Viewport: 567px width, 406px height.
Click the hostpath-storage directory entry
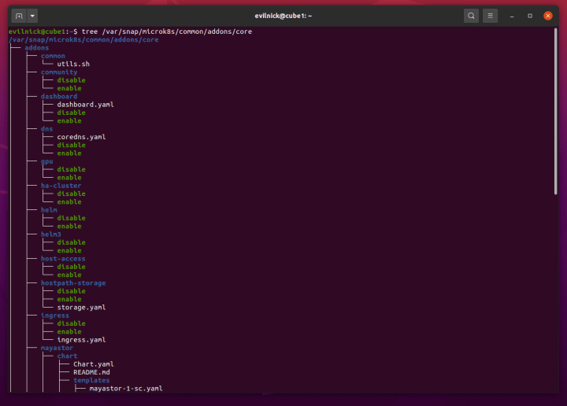pos(73,283)
